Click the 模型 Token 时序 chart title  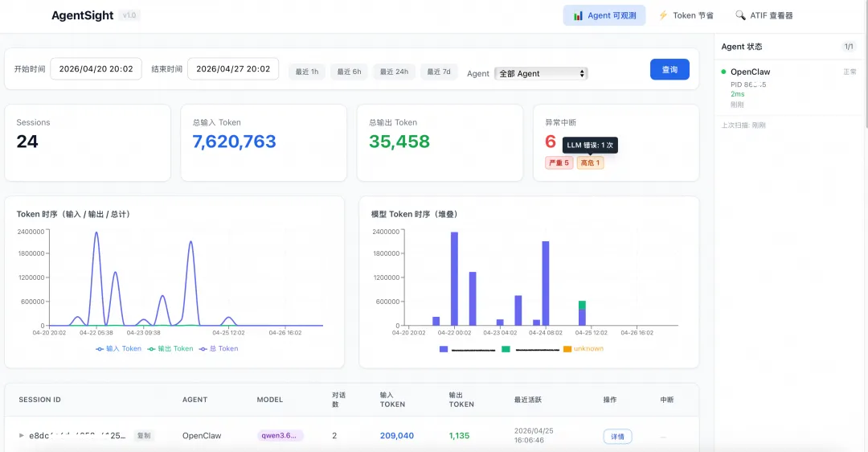click(415, 214)
